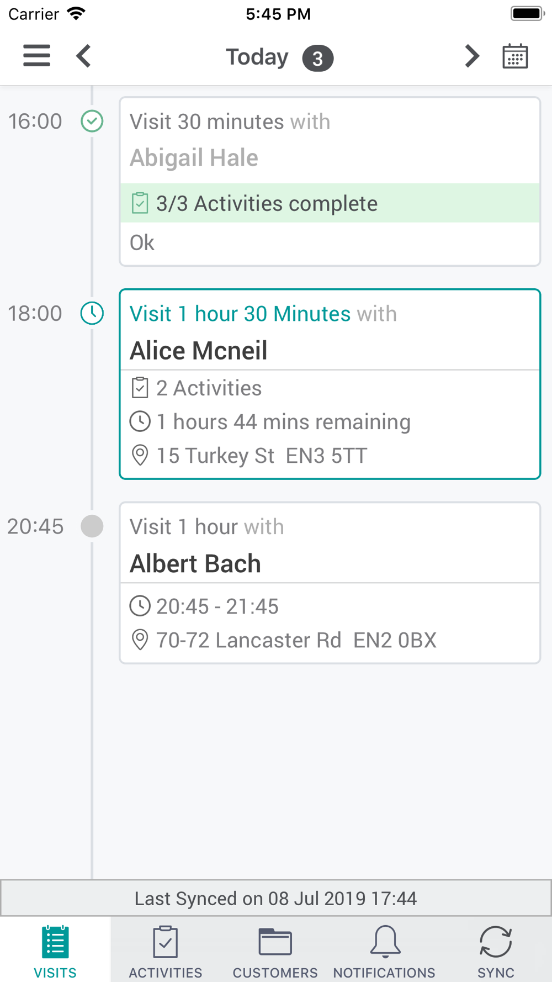The height and width of the screenshot is (982, 552).
Task: Select the clock marker at 18:00
Action: pyautogui.click(x=92, y=313)
